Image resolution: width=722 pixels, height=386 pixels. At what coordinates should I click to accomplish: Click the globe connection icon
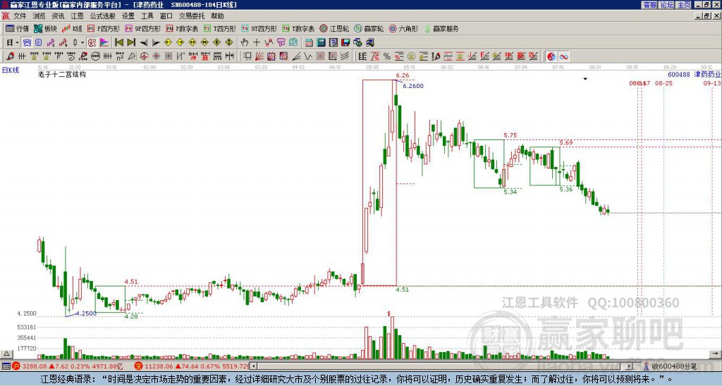357,43
